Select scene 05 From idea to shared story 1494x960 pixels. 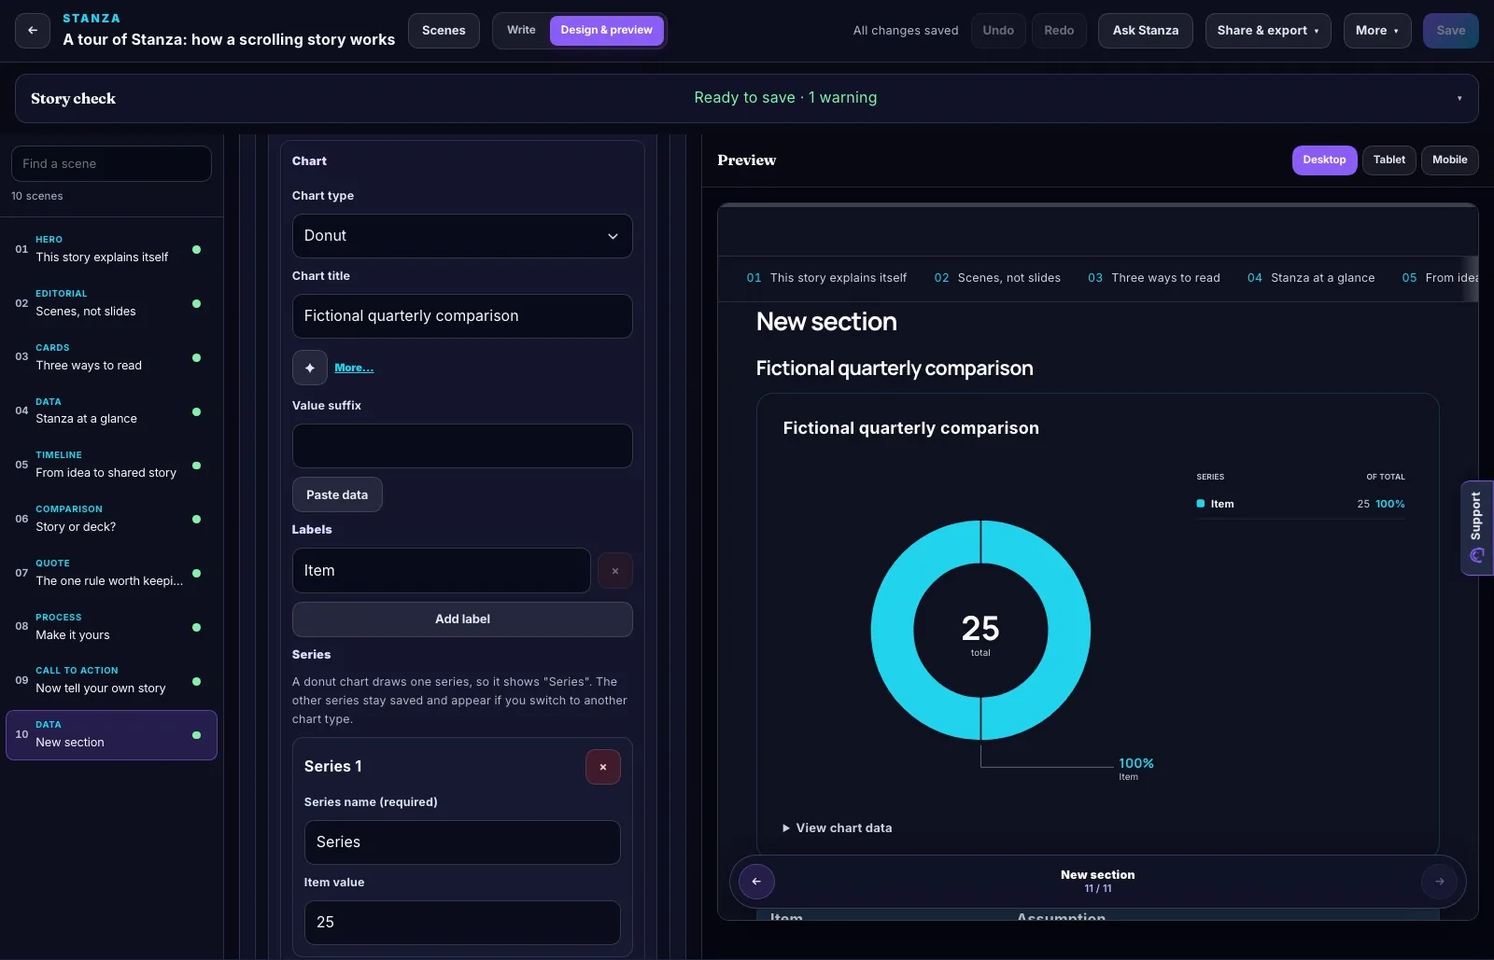click(x=111, y=465)
